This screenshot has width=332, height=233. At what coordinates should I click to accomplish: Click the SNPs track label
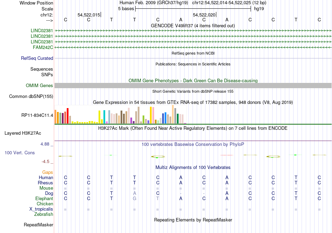pos(47,75)
